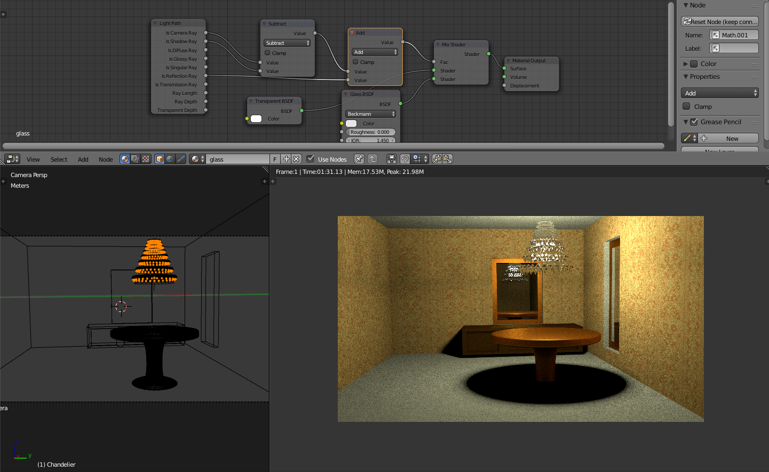Open the Node menu
Image resolution: width=769 pixels, height=472 pixels.
tap(106, 159)
